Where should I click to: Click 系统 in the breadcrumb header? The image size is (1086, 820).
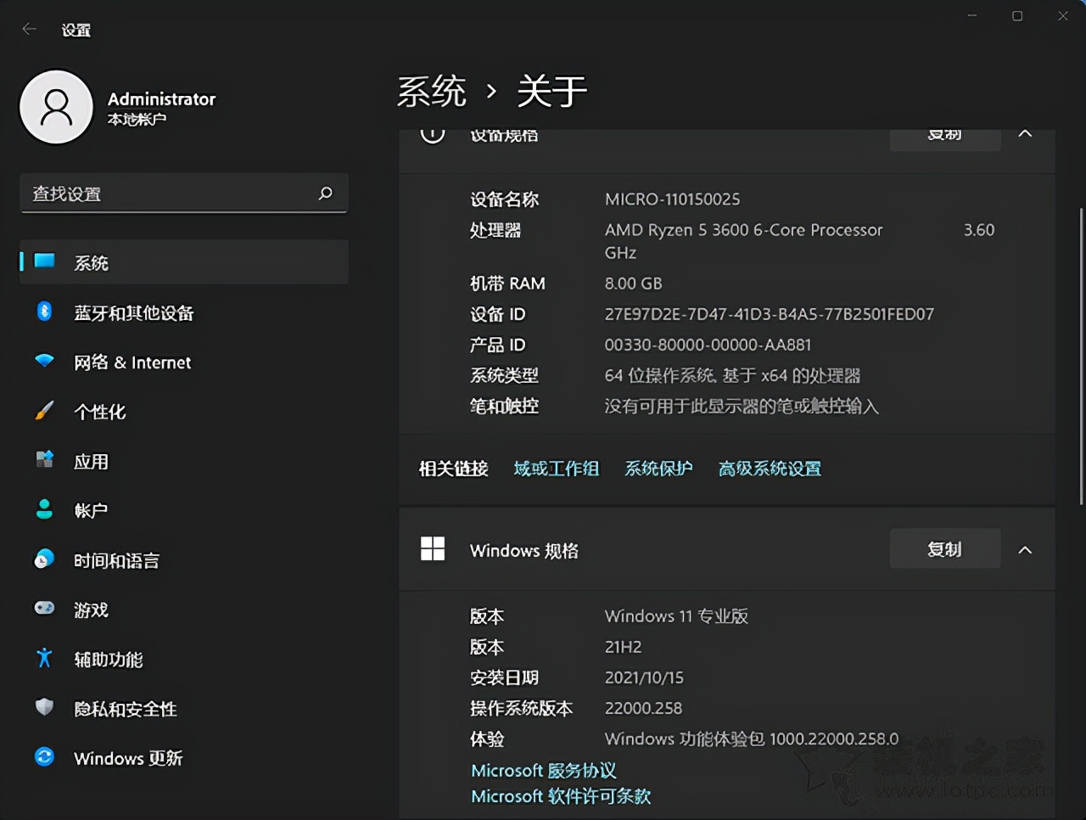pyautogui.click(x=432, y=91)
